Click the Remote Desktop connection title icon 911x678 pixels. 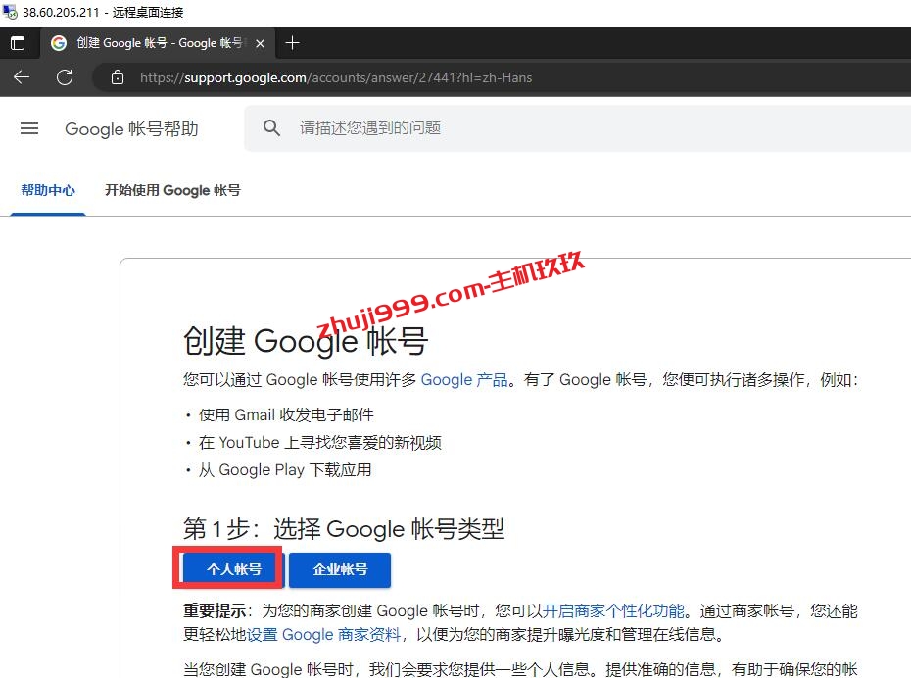click(9, 11)
